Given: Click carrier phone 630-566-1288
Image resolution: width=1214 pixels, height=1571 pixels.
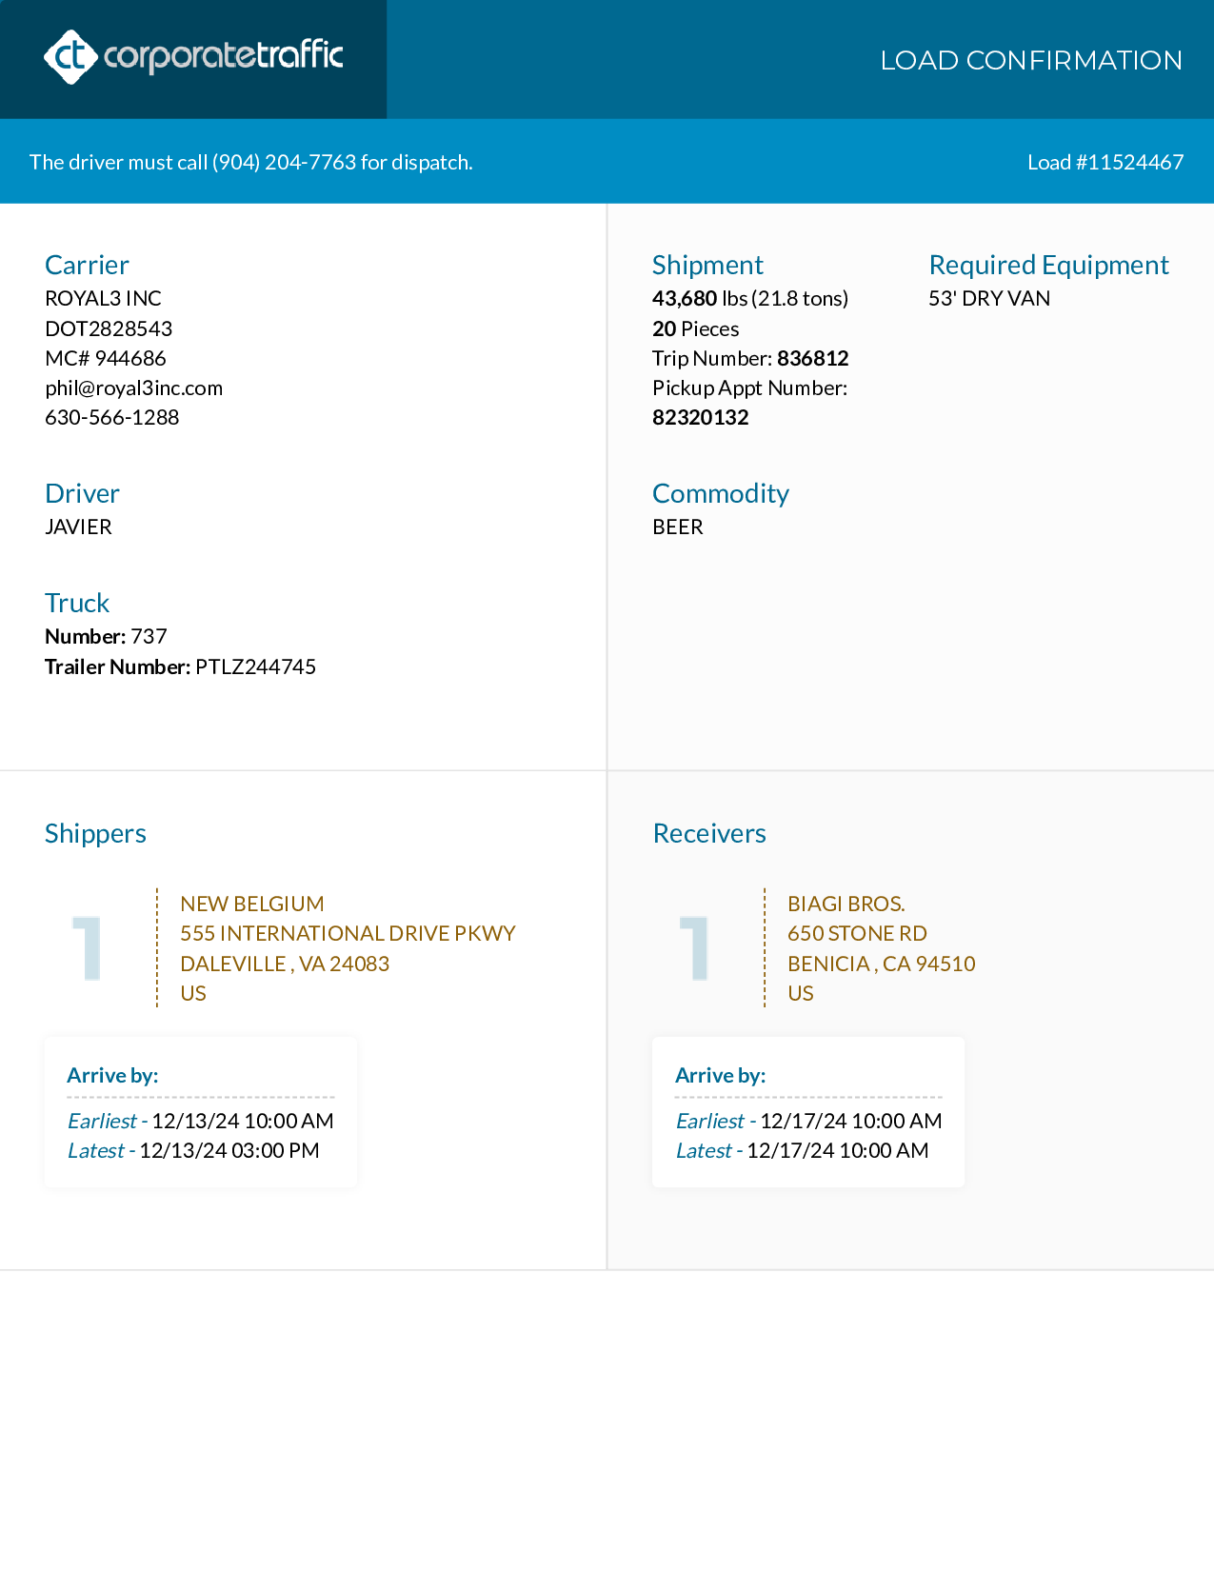Looking at the screenshot, I should (x=112, y=417).
